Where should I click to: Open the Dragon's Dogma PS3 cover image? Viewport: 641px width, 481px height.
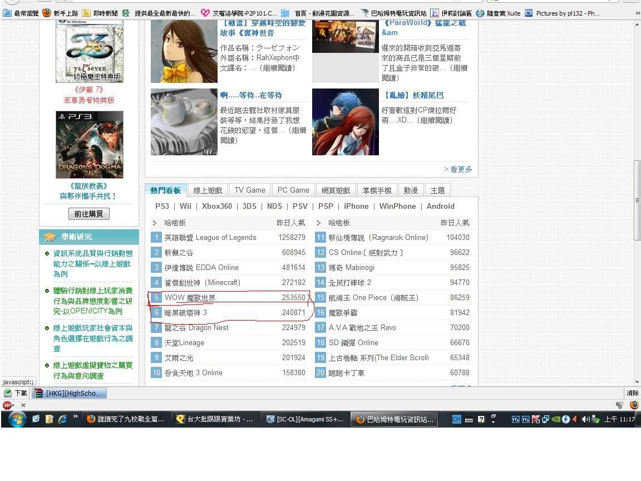89,145
